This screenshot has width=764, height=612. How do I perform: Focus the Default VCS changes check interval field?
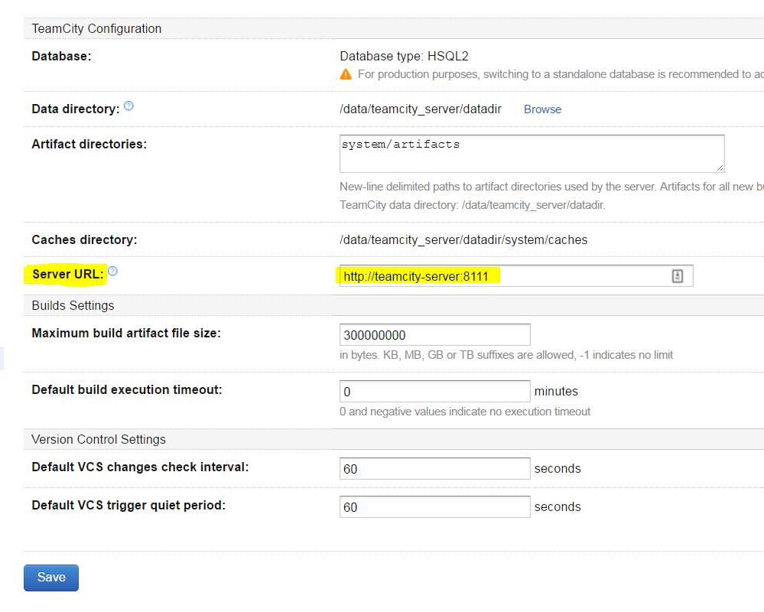click(x=434, y=468)
